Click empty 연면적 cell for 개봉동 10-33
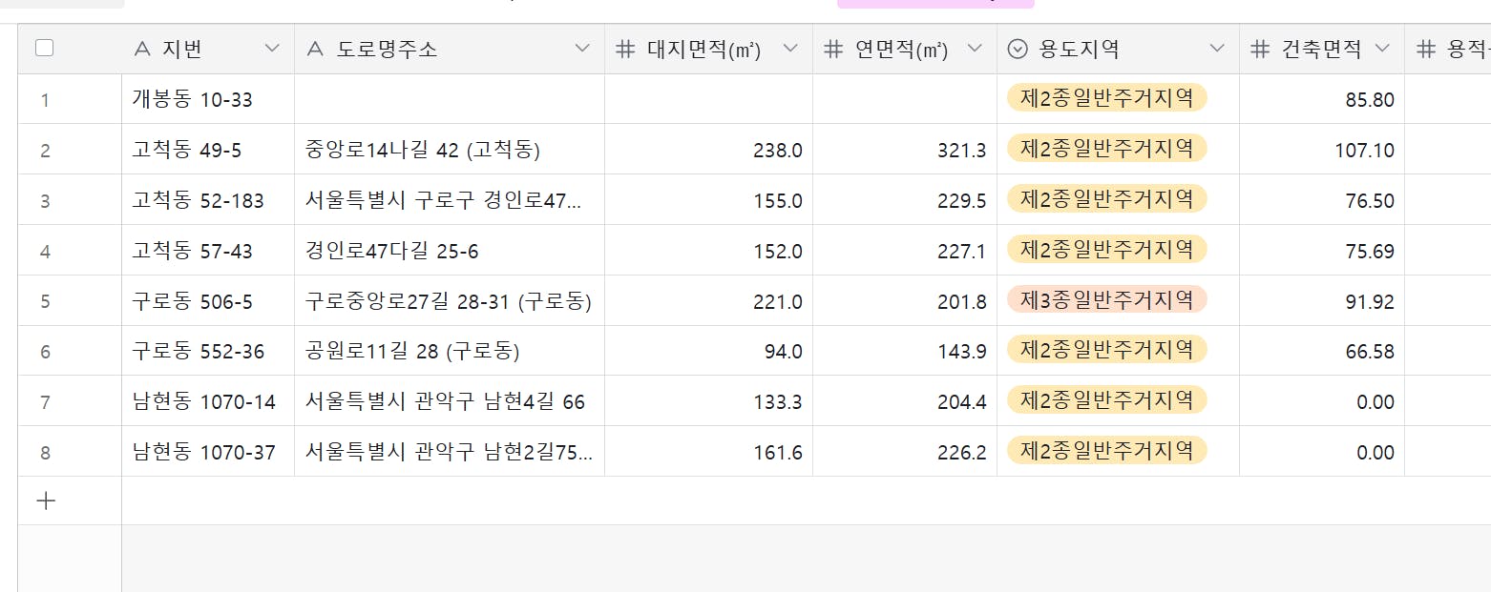 (x=905, y=99)
